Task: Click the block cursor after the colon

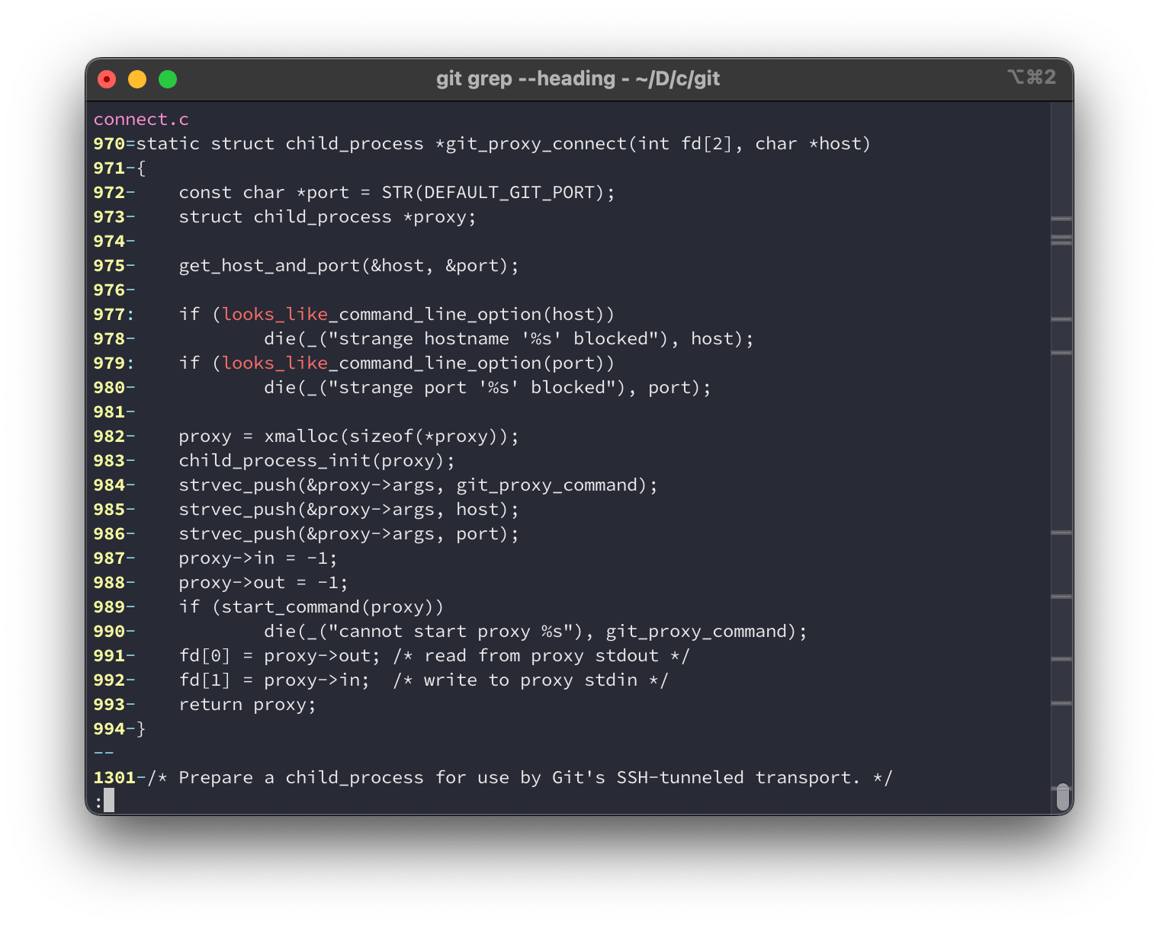Action: (109, 801)
